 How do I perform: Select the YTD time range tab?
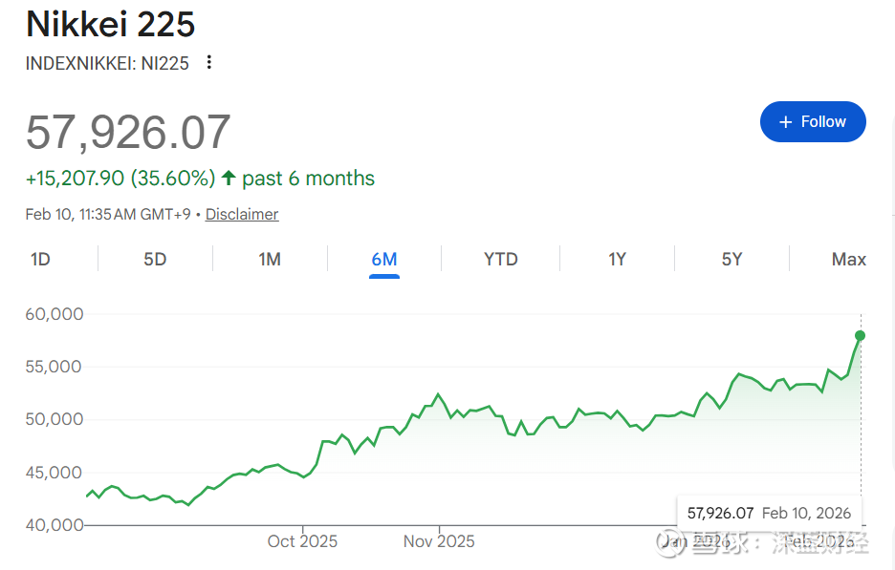[x=500, y=259]
